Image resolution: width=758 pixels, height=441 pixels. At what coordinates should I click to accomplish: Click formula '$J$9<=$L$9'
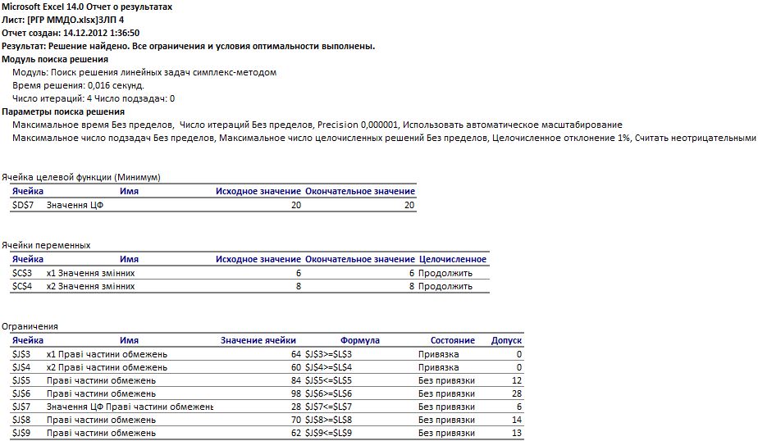[329, 433]
